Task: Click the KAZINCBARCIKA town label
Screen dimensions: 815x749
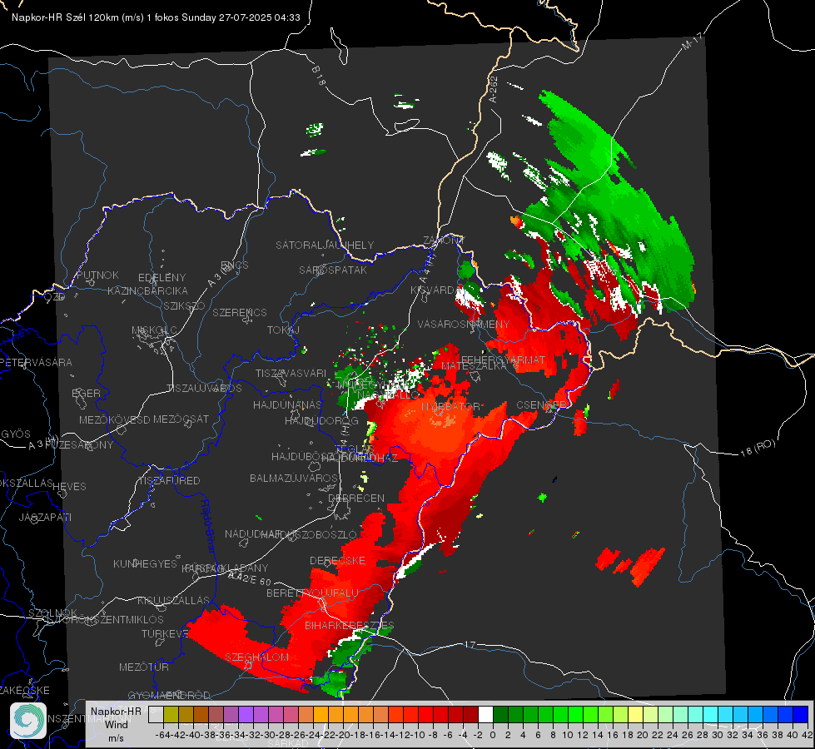Action: pos(147,291)
